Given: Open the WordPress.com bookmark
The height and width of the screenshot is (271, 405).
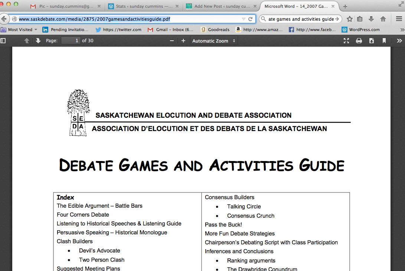Looking at the screenshot, I should 360,30.
